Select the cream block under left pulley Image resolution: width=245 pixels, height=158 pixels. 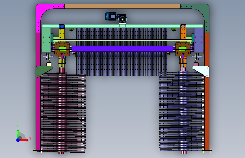coord(49,64)
